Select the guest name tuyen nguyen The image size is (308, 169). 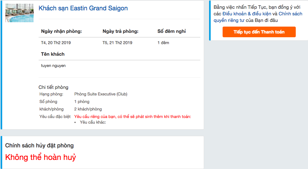53,66
